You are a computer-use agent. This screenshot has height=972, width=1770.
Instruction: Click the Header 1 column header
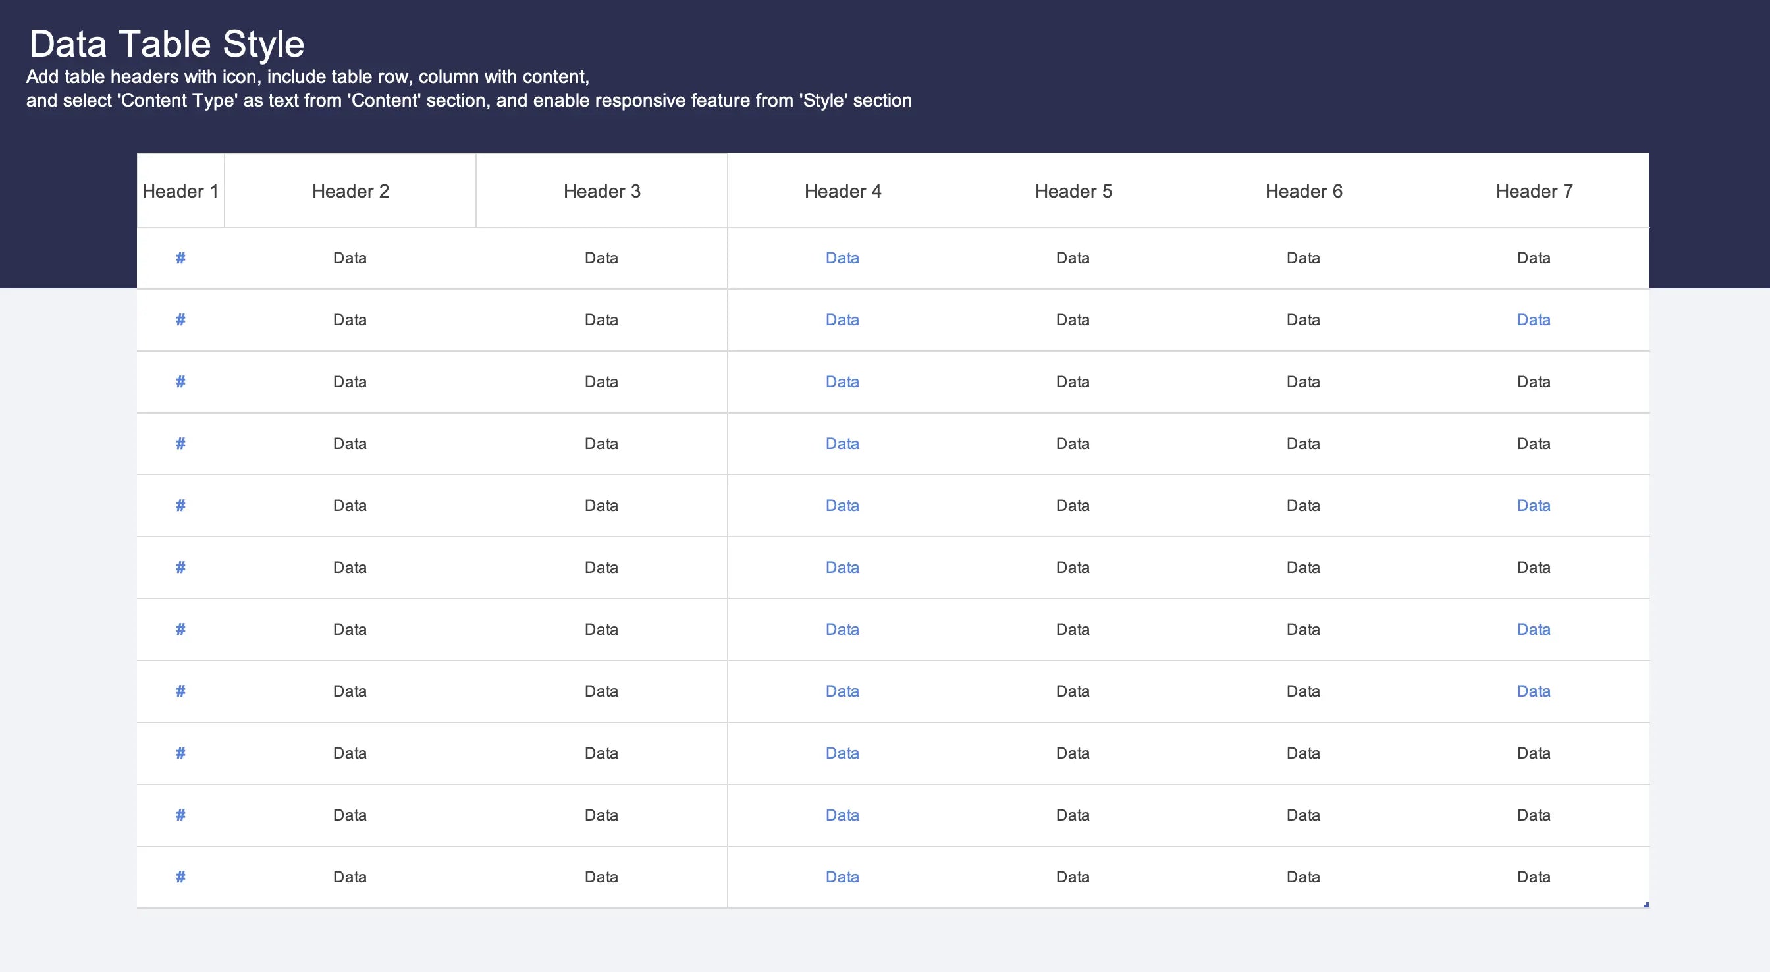click(180, 191)
